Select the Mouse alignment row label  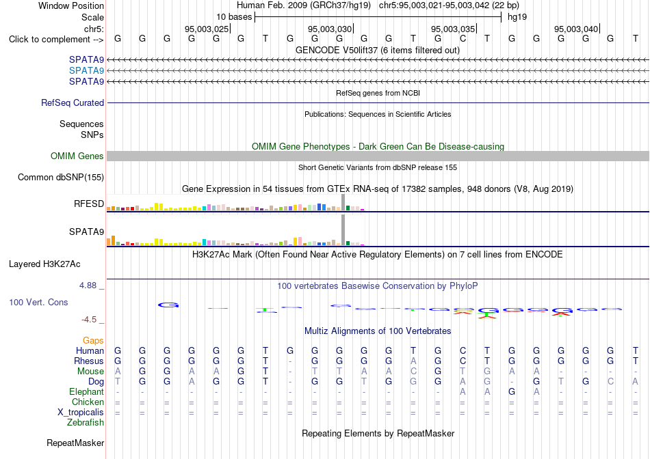tap(90, 372)
